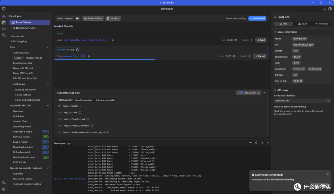Select the OpenAI-compatible endpoints tab
The height and width of the screenshot is (194, 334).
(x=83, y=100)
